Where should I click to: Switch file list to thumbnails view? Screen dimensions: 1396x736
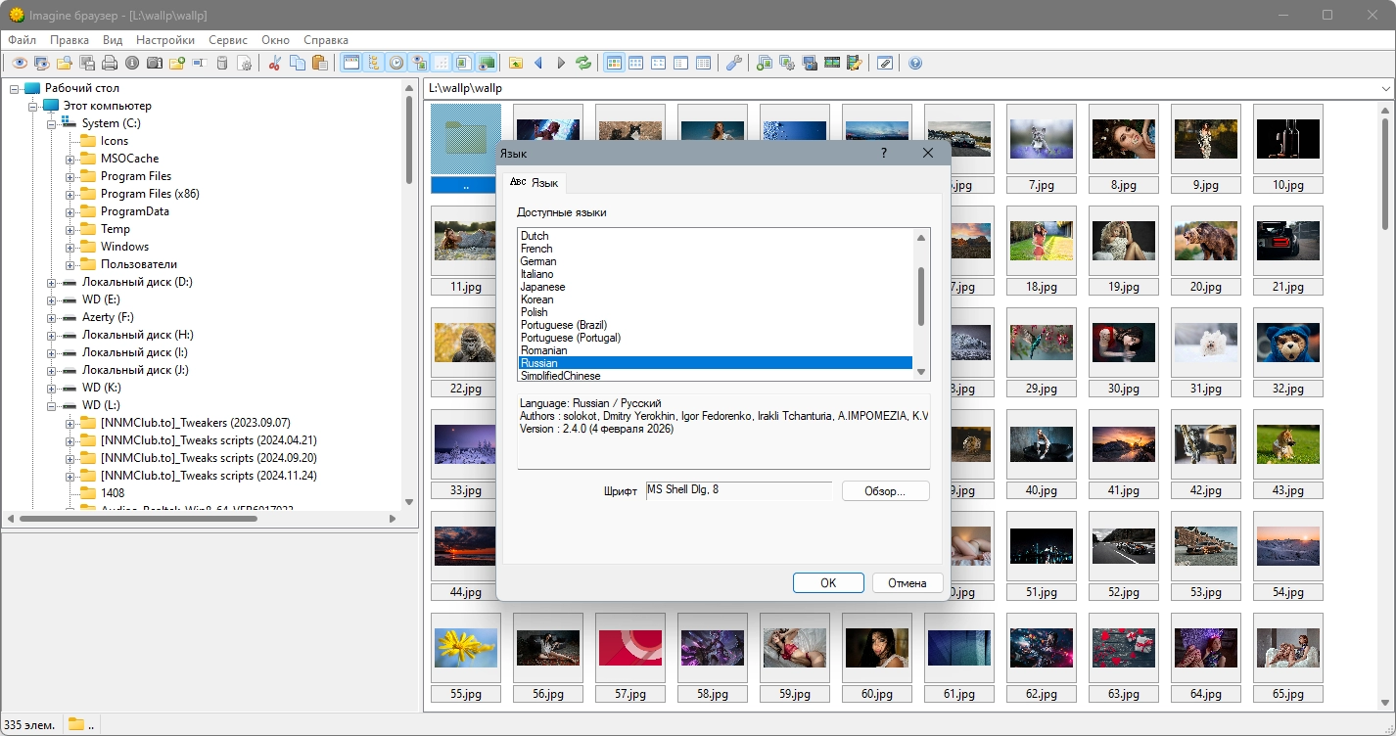[x=614, y=63]
